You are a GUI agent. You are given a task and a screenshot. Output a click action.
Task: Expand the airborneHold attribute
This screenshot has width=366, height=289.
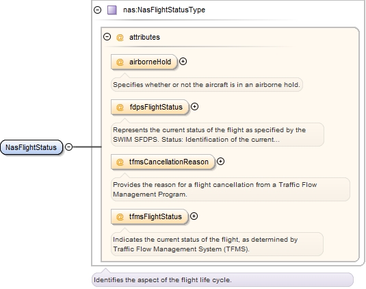click(x=183, y=62)
